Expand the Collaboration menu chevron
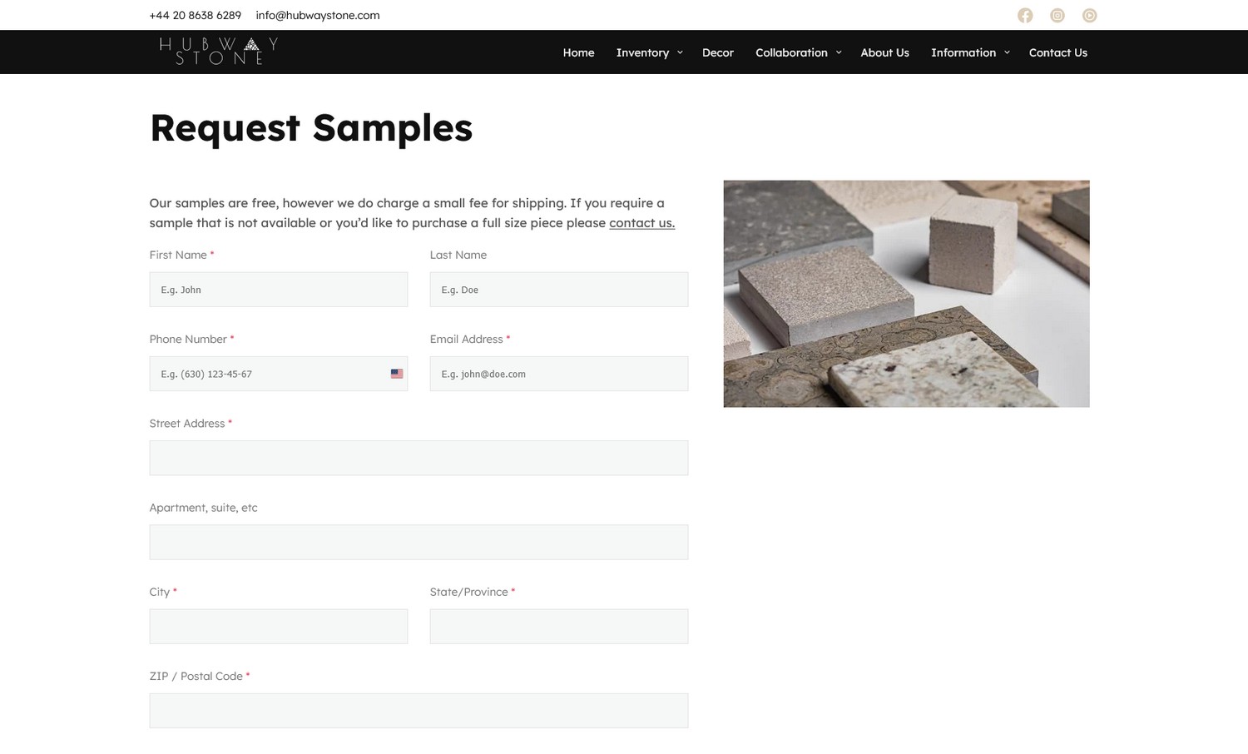The width and height of the screenshot is (1248, 754). point(839,52)
